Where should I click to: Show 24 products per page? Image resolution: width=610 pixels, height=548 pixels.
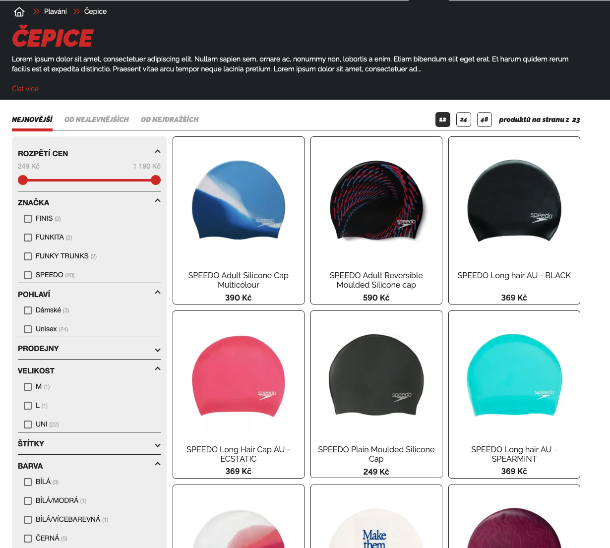click(464, 120)
